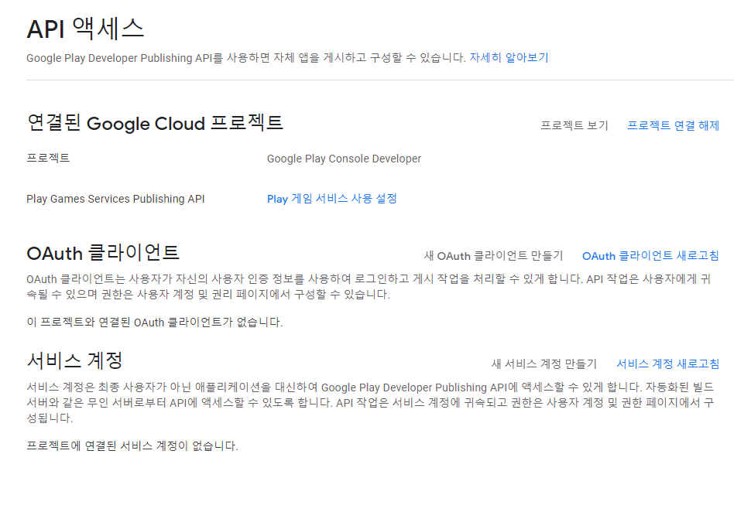Click the 서비스 계정 section heading

75,360
